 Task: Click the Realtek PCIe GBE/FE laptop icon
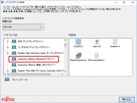tap(14, 71)
